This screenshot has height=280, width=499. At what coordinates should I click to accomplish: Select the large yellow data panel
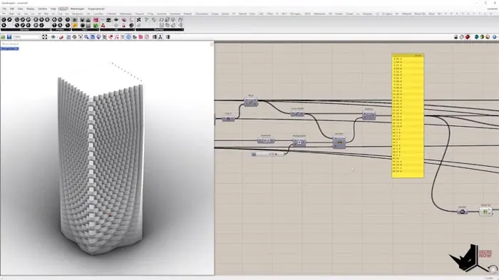pyautogui.click(x=408, y=116)
